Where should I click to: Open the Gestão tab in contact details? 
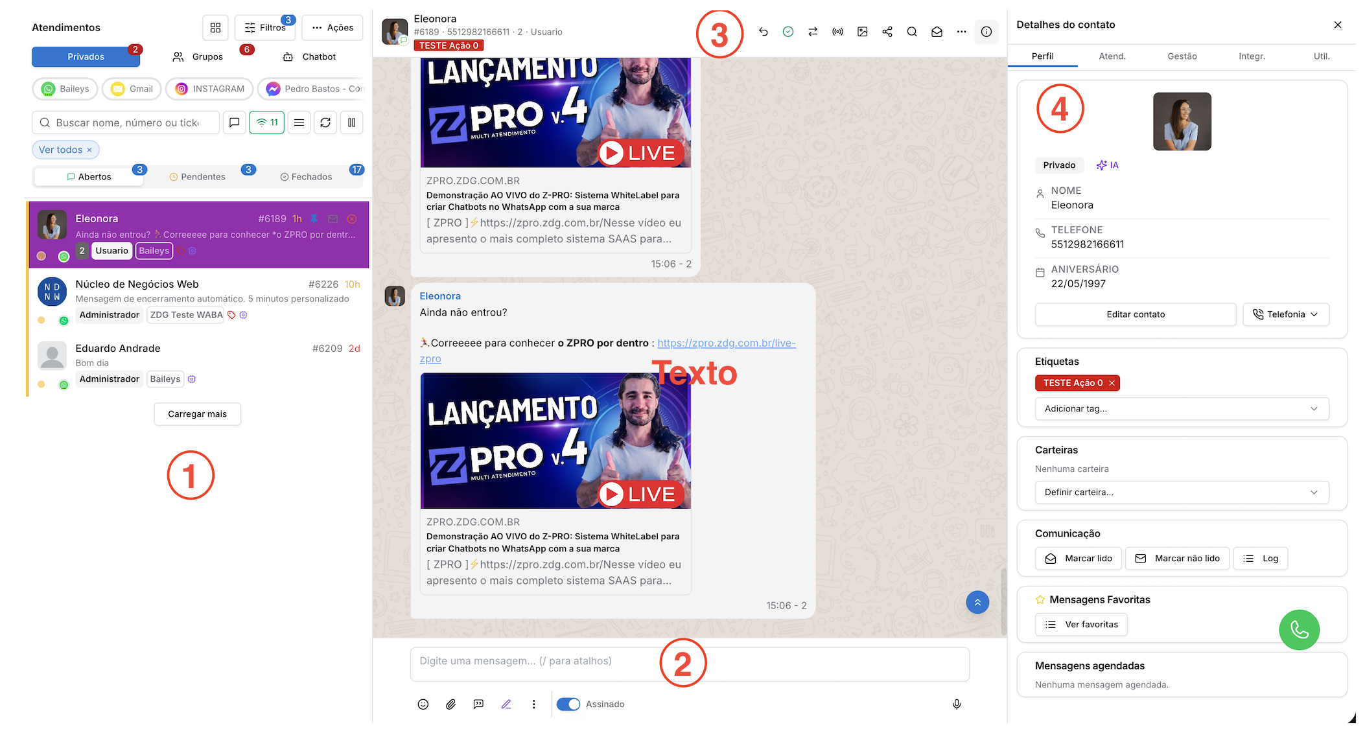click(x=1182, y=56)
